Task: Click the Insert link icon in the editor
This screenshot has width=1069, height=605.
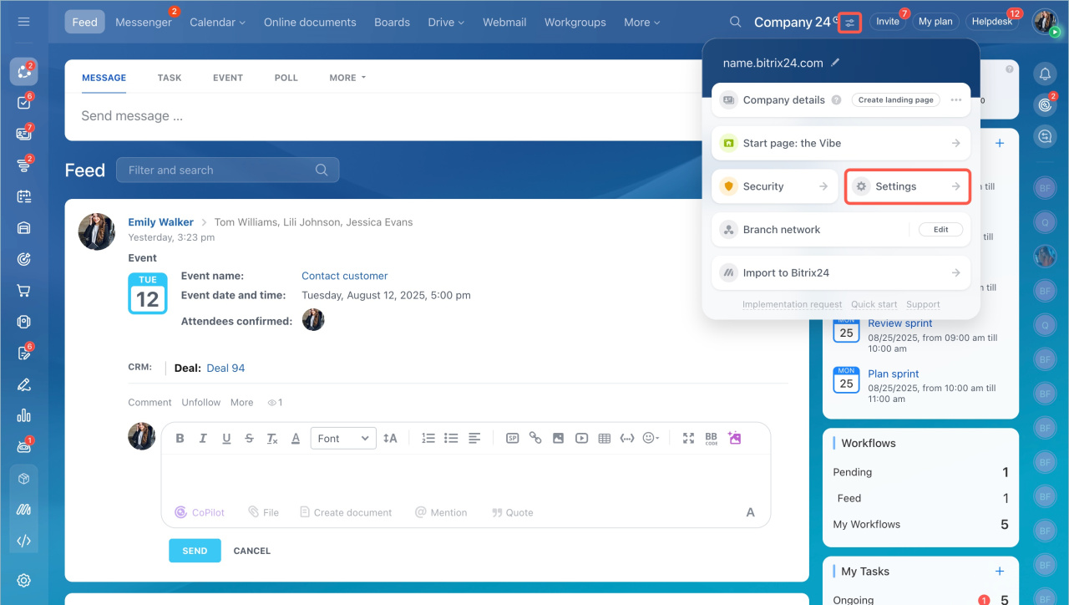Action: point(535,437)
